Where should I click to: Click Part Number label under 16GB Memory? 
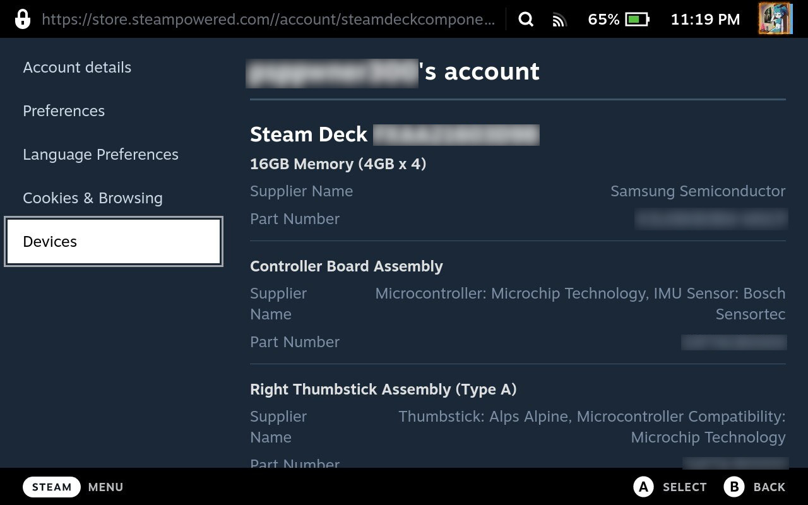click(x=295, y=219)
